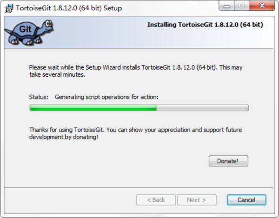The height and width of the screenshot is (218, 279).
Task: Cancel the TortoiseGit installation
Action: [x=246, y=200]
